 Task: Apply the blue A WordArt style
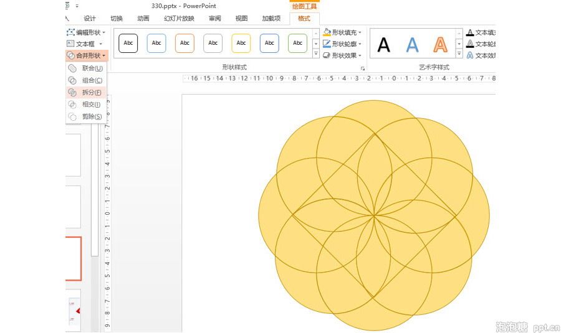click(x=412, y=45)
